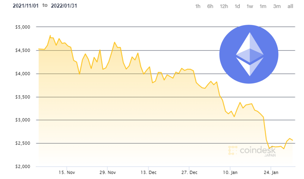This screenshot has width=304, height=179.
Task: Click the 29. Nov x-axis label
Action: click(x=107, y=172)
